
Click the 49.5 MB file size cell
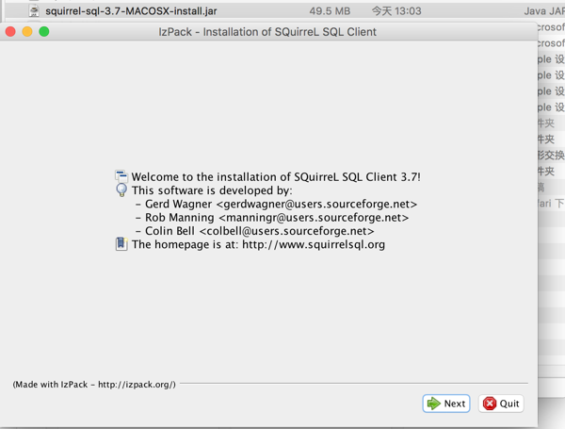point(330,10)
